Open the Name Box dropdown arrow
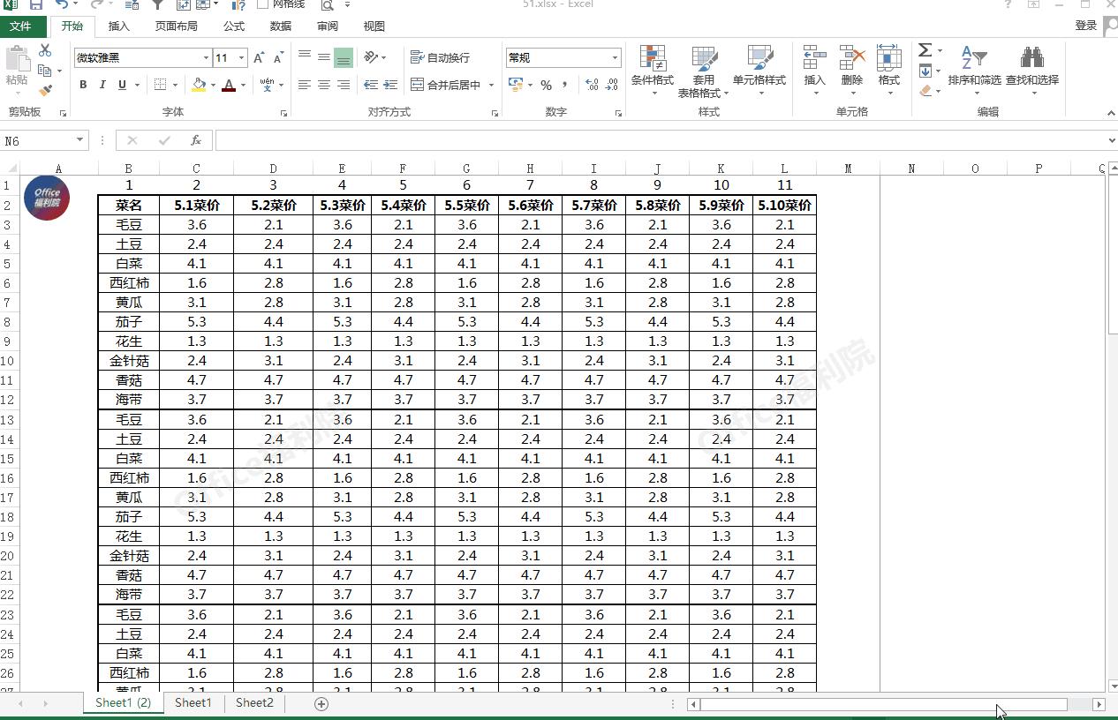Image resolution: width=1118 pixels, height=720 pixels. click(80, 140)
